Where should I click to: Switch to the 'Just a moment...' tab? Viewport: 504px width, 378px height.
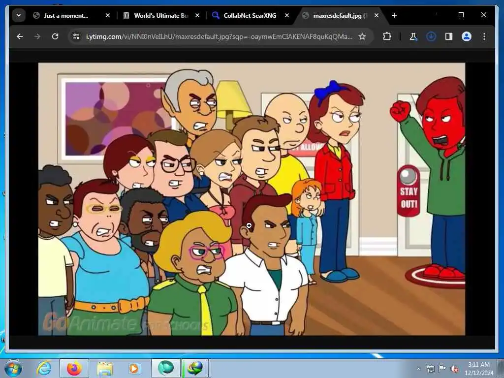coord(66,15)
